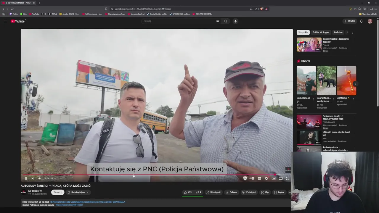
Task: Switch to theater mode
Action: point(281,178)
